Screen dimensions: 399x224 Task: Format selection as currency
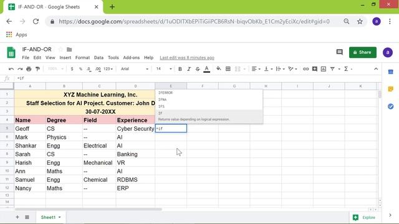coord(72,69)
